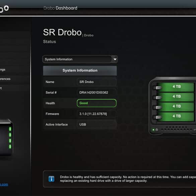Open the drobo.com link in sidebar
The image size is (196, 196).
pyautogui.click(x=4, y=184)
